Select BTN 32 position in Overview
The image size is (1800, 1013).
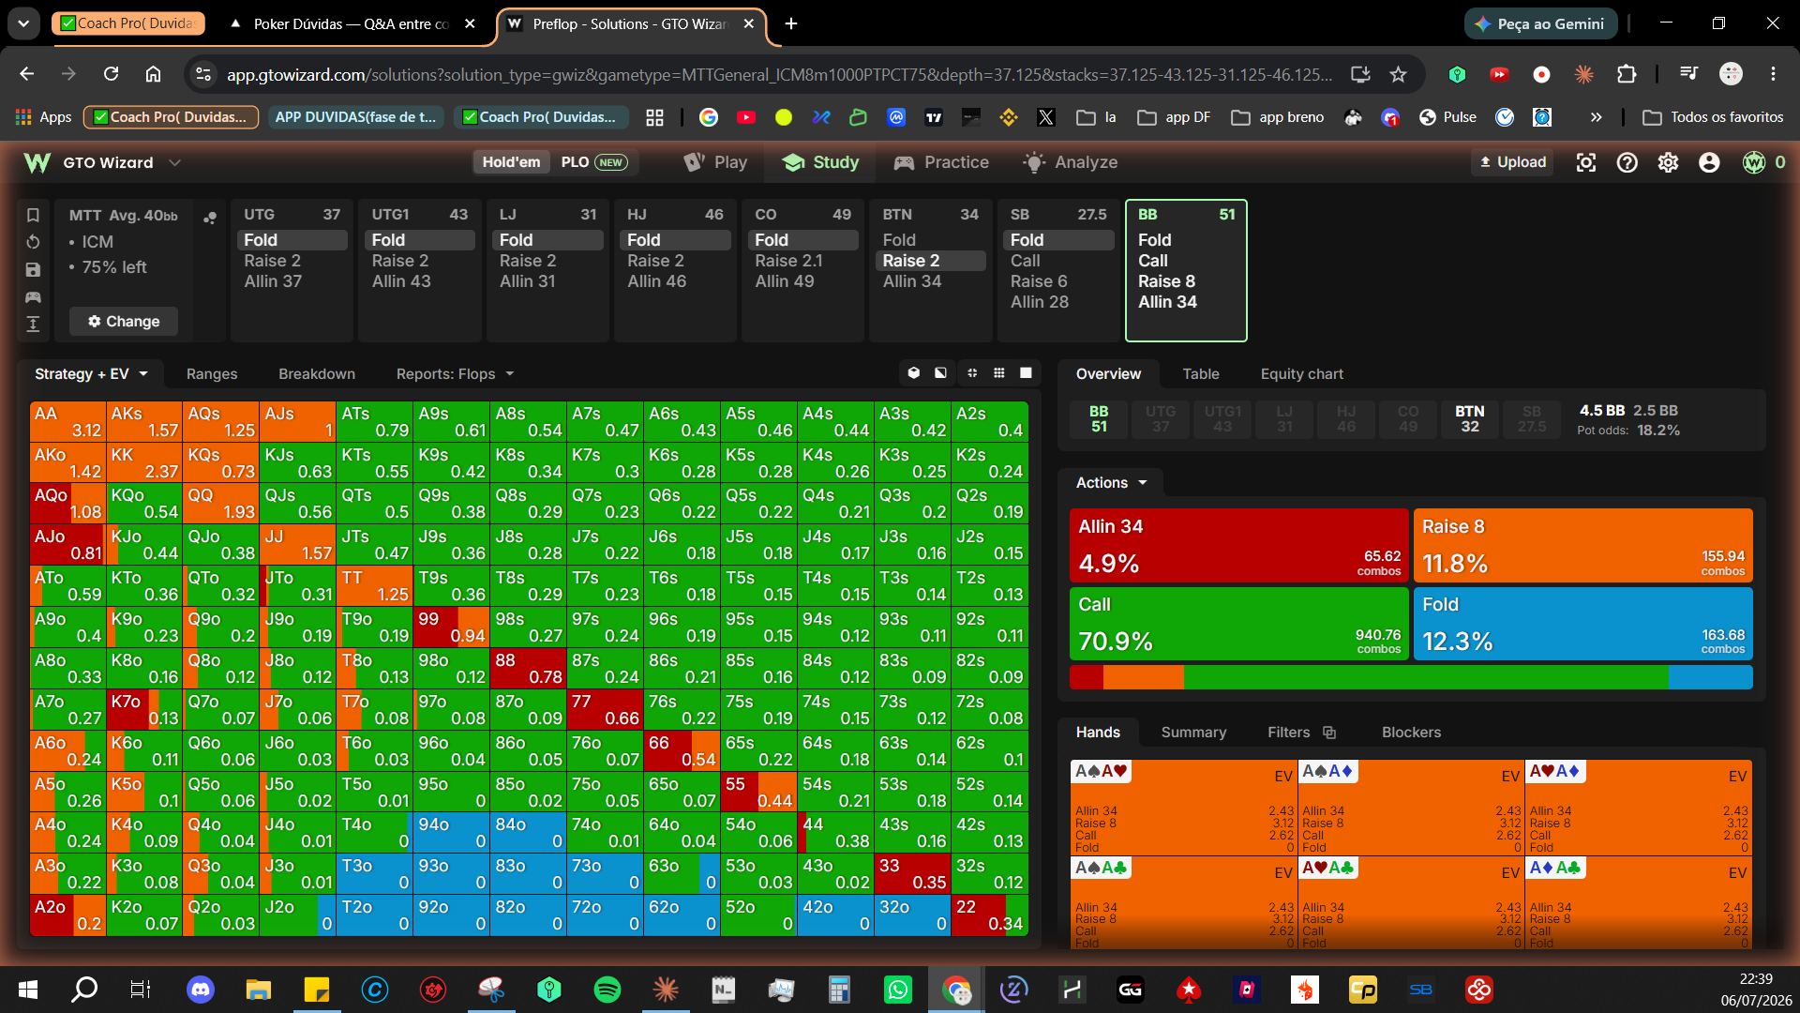pos(1470,419)
